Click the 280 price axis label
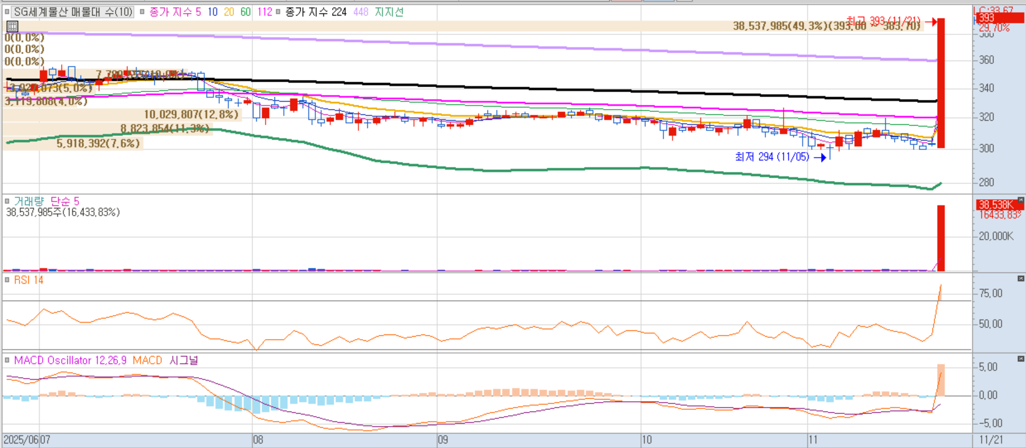This screenshot has width=1026, height=448. (x=986, y=182)
